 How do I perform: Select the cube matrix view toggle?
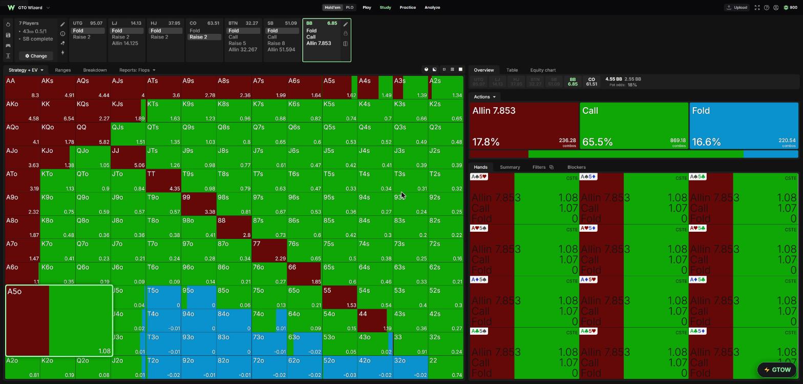(426, 70)
